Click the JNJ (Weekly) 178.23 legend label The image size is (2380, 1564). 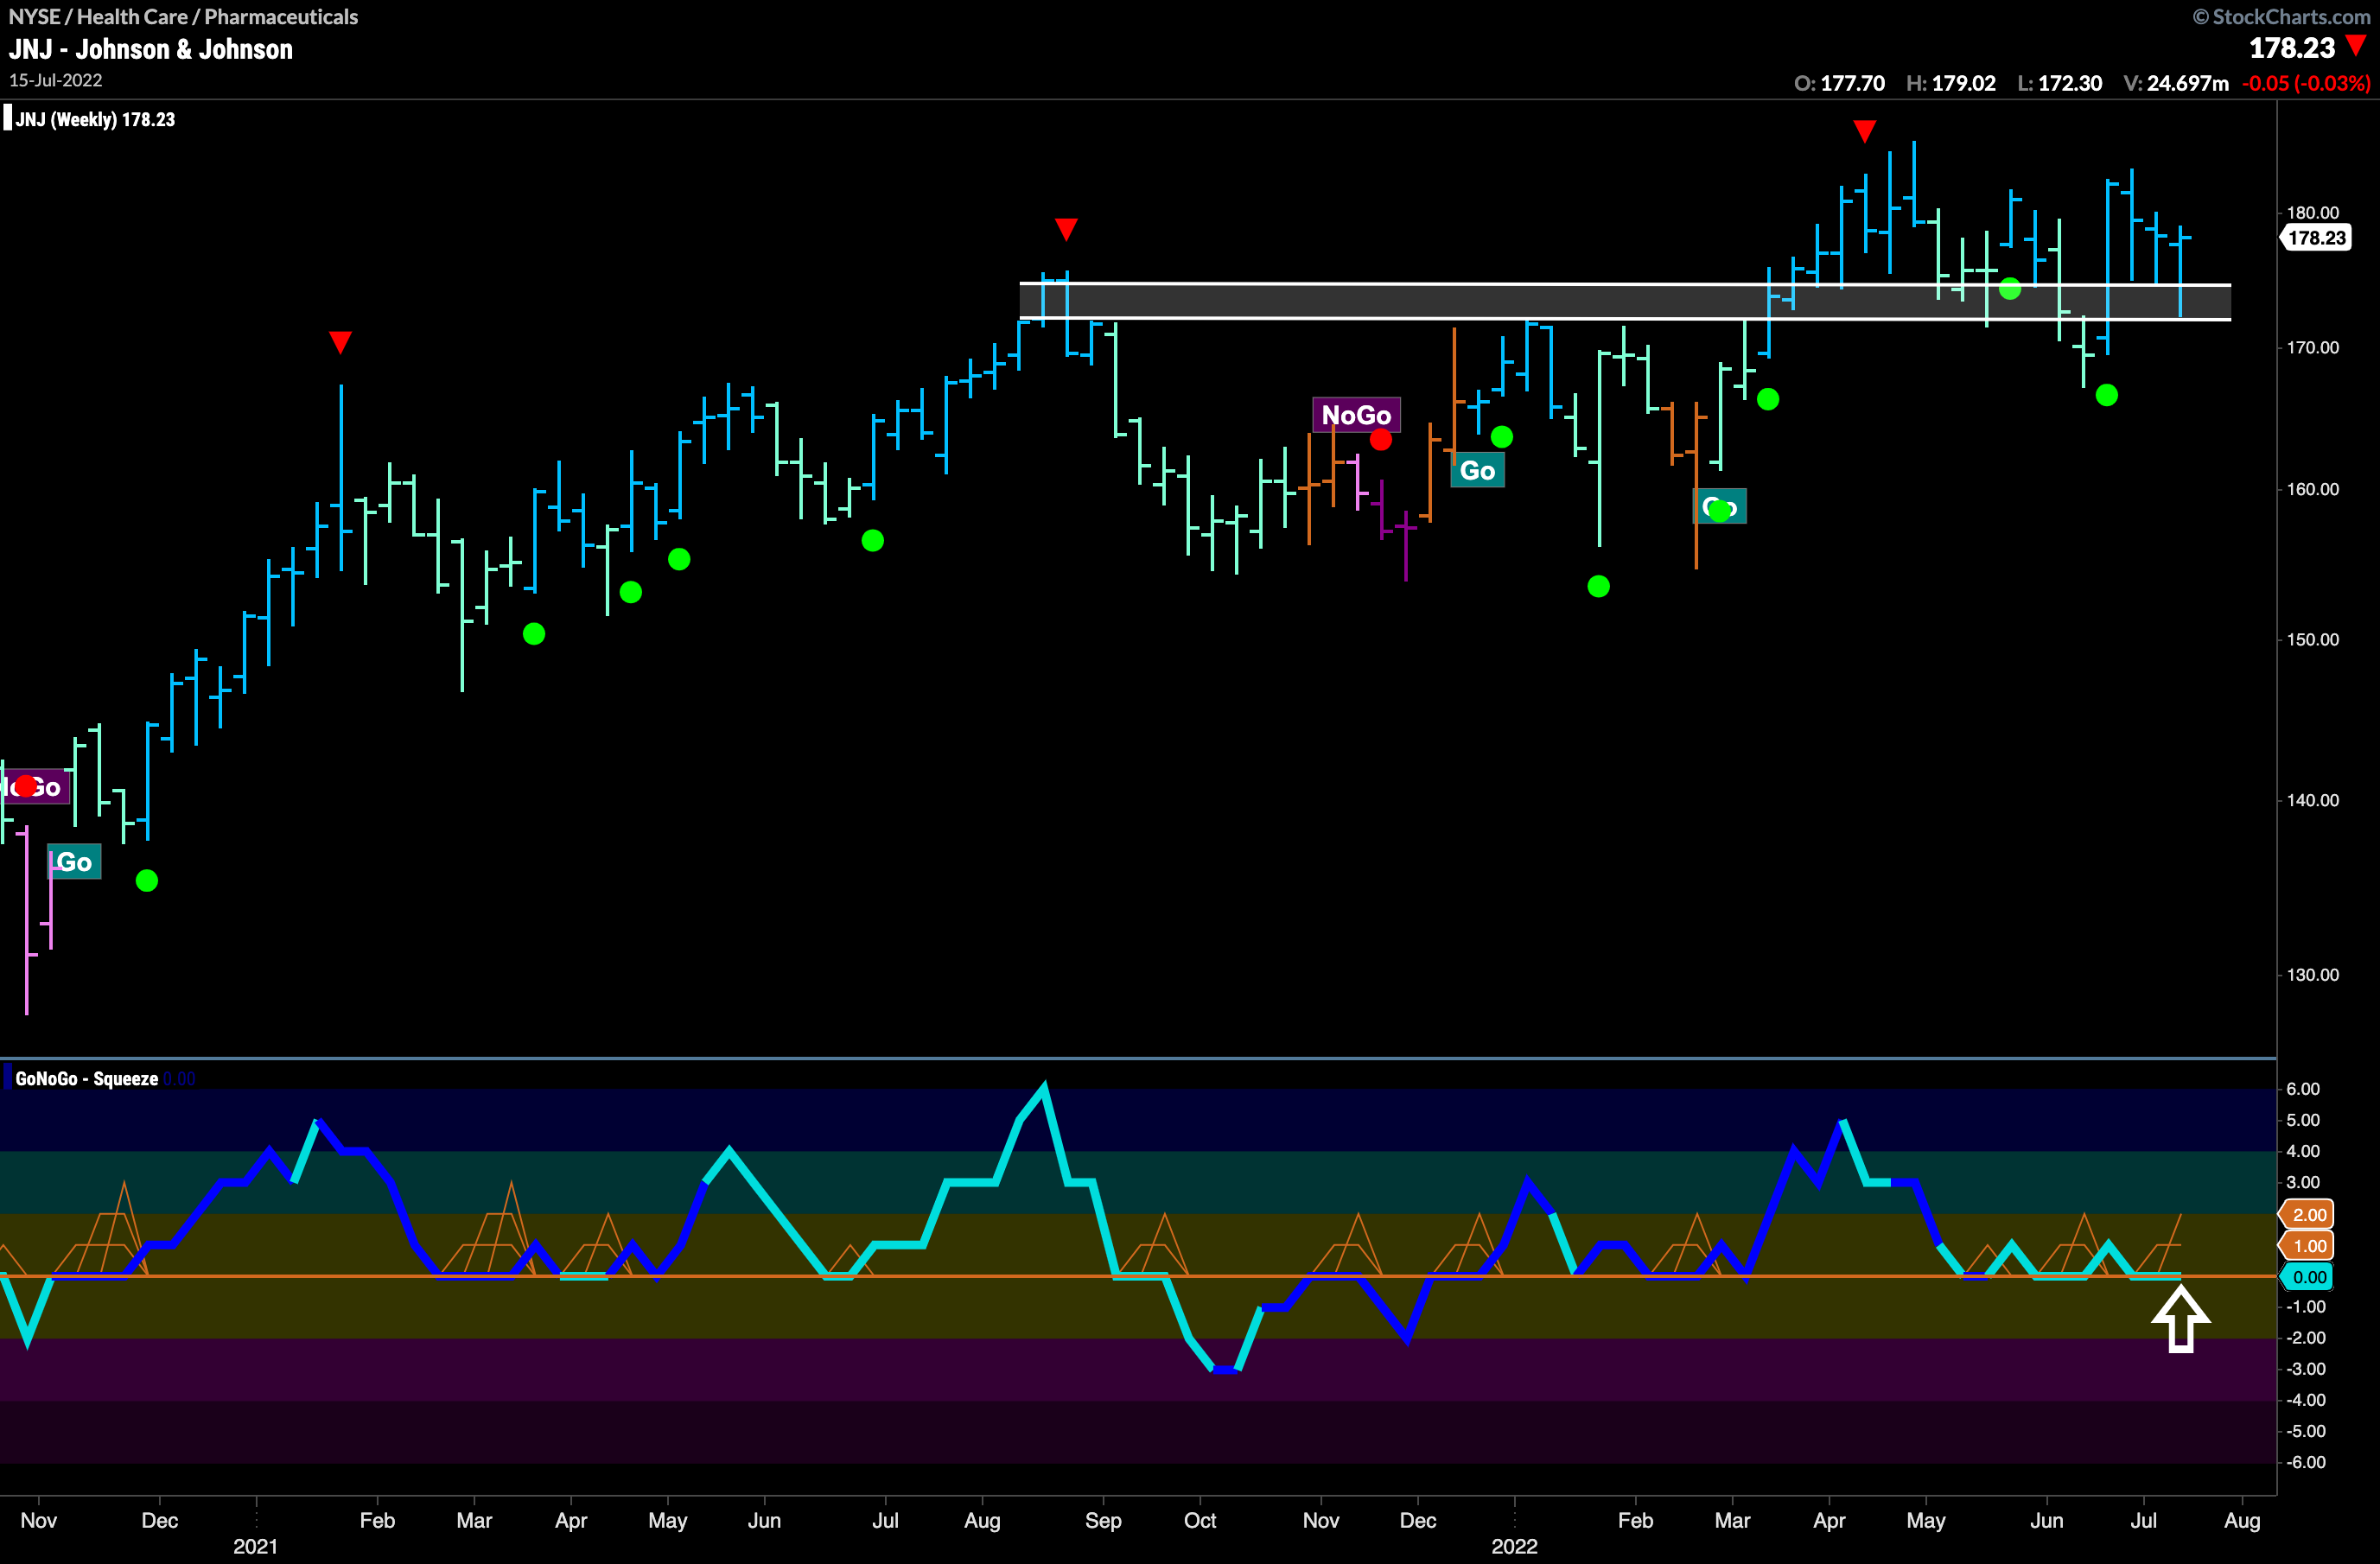pos(95,119)
